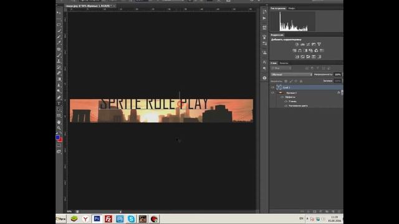Pick the blue foreground color swatch
This screenshot has width=399, height=224.
[x=58, y=138]
